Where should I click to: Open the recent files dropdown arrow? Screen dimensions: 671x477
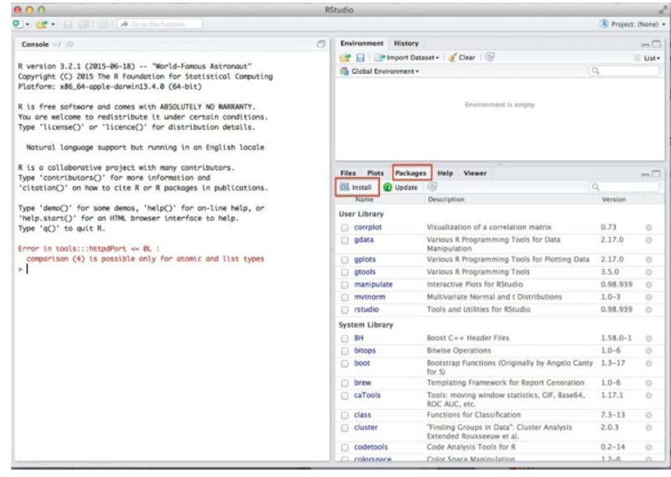point(53,24)
